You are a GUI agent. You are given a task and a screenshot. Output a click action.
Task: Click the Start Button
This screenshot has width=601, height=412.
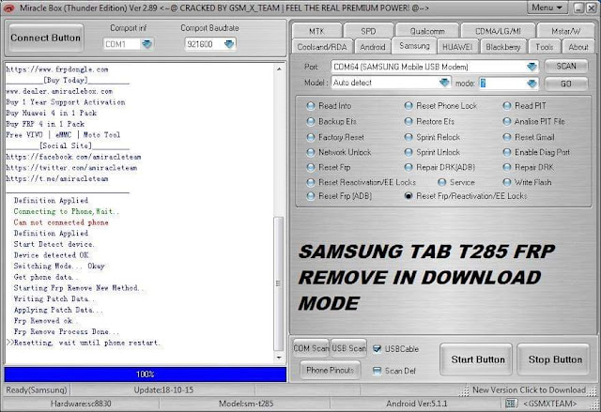476,359
